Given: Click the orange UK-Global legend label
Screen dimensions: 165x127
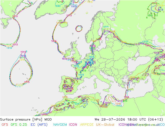Looking at the screenshot, I should click(105, 124).
